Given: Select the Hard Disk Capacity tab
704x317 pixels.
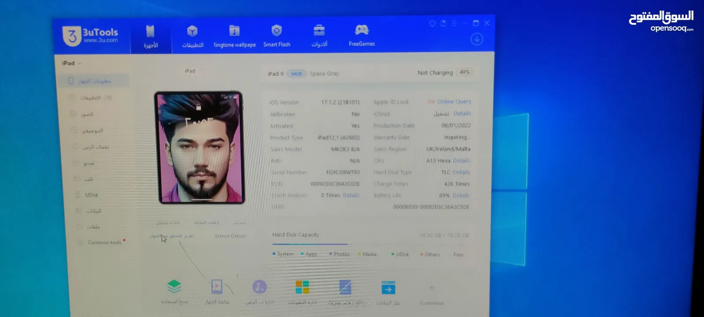Looking at the screenshot, I should pos(296,235).
